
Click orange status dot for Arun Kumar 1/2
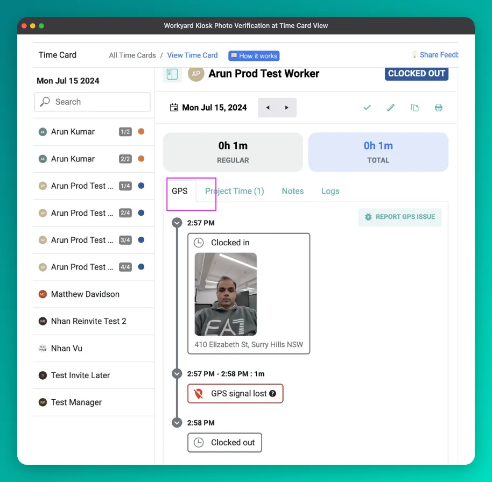(141, 131)
